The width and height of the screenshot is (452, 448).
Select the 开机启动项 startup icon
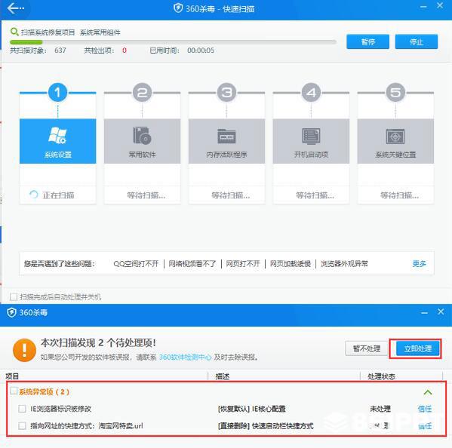coord(311,136)
